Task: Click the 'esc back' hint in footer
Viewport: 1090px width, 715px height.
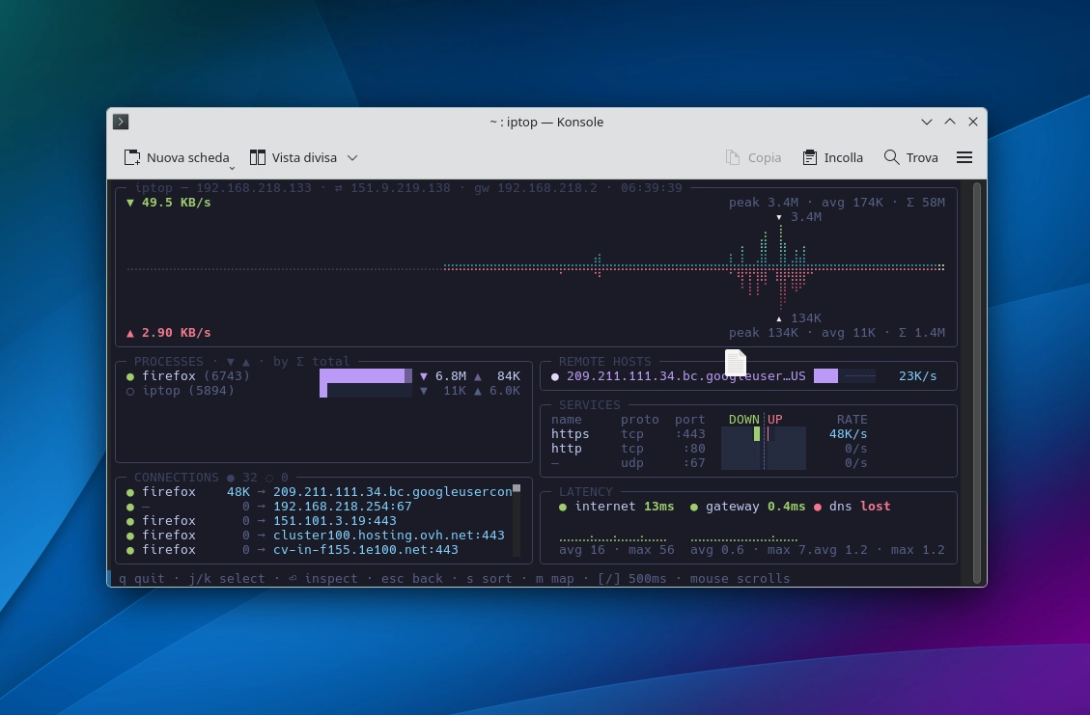Action: click(x=412, y=578)
